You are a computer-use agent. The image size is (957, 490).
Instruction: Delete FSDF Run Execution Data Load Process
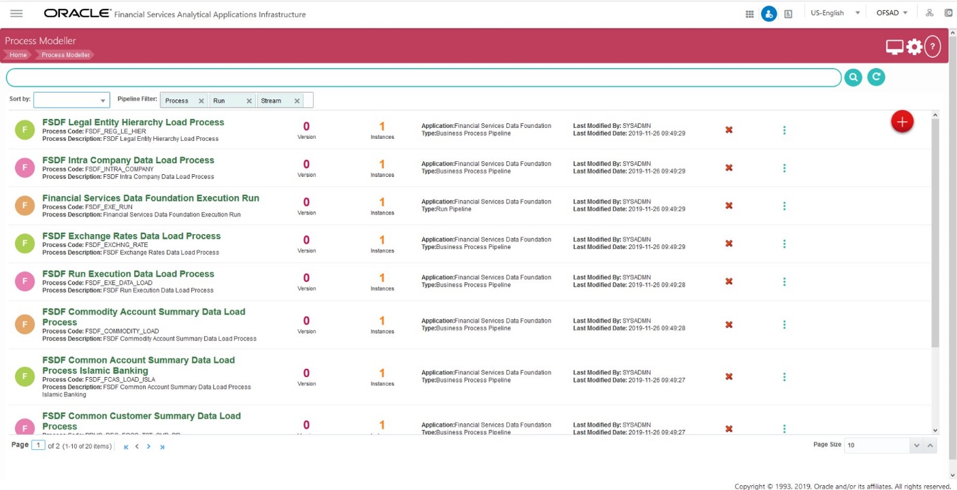click(x=729, y=281)
